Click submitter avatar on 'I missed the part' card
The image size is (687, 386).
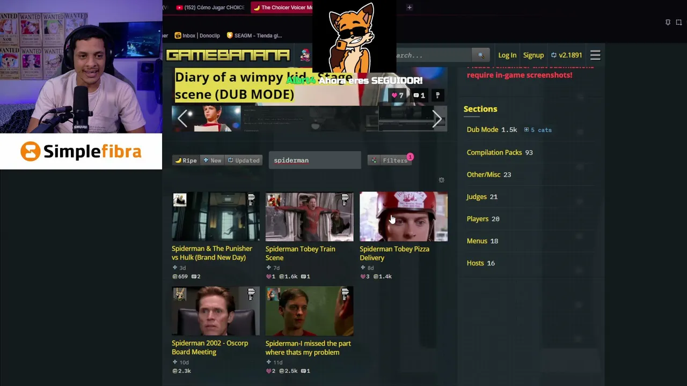coord(274,294)
